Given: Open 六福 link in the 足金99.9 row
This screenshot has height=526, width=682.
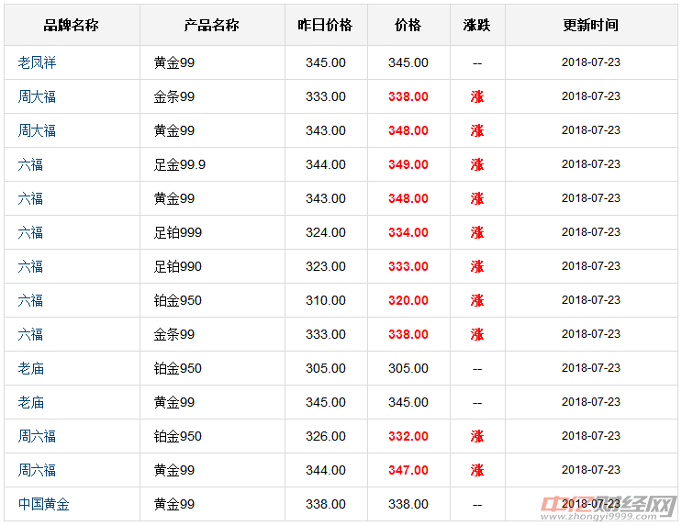Looking at the screenshot, I should (30, 164).
